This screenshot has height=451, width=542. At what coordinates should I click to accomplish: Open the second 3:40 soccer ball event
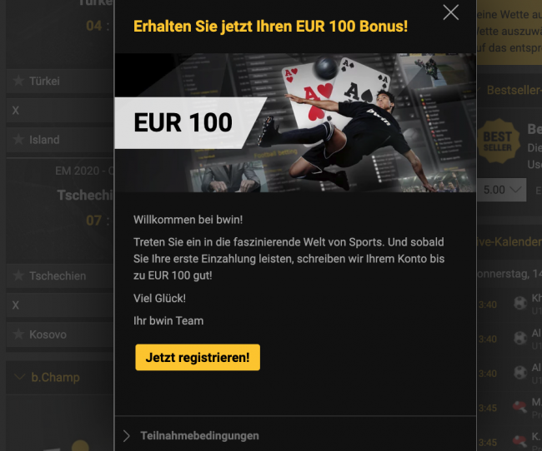520,338
